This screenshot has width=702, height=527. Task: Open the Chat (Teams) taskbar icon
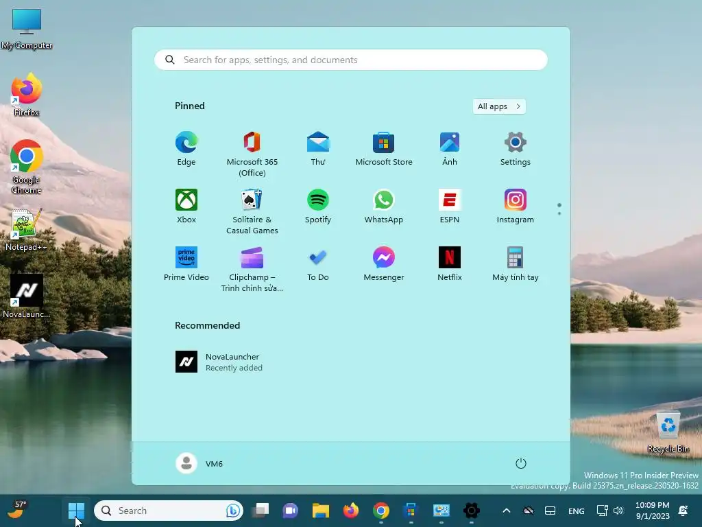290,511
